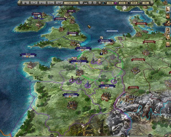Select the second leader portrait on right edge

[x=168, y=16]
